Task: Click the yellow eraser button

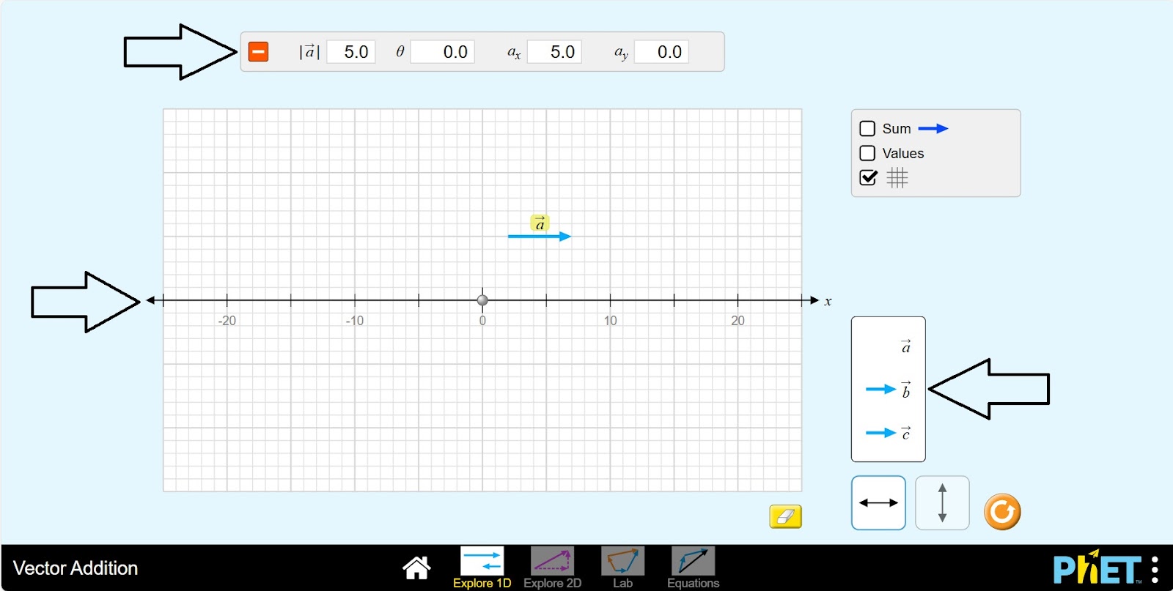Action: [785, 516]
